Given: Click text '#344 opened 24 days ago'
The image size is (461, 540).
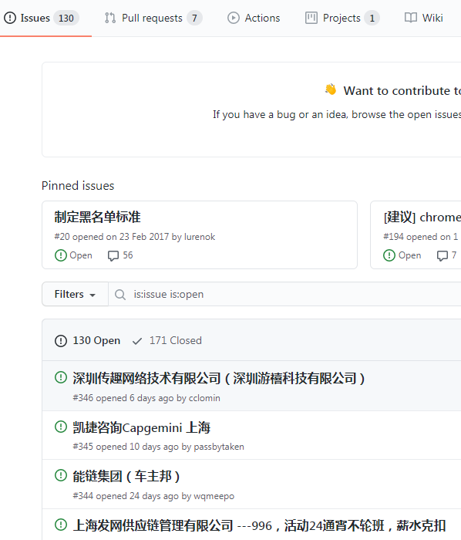Looking at the screenshot, I should coord(126,496).
